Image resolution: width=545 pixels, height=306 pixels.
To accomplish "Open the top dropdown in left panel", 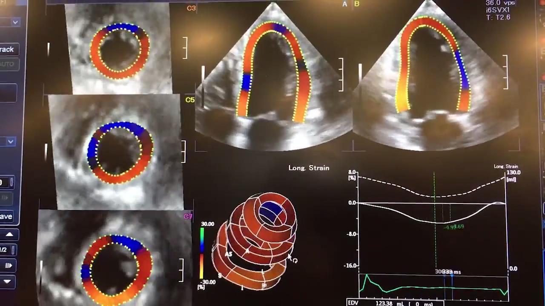I will pyautogui.click(x=15, y=22).
